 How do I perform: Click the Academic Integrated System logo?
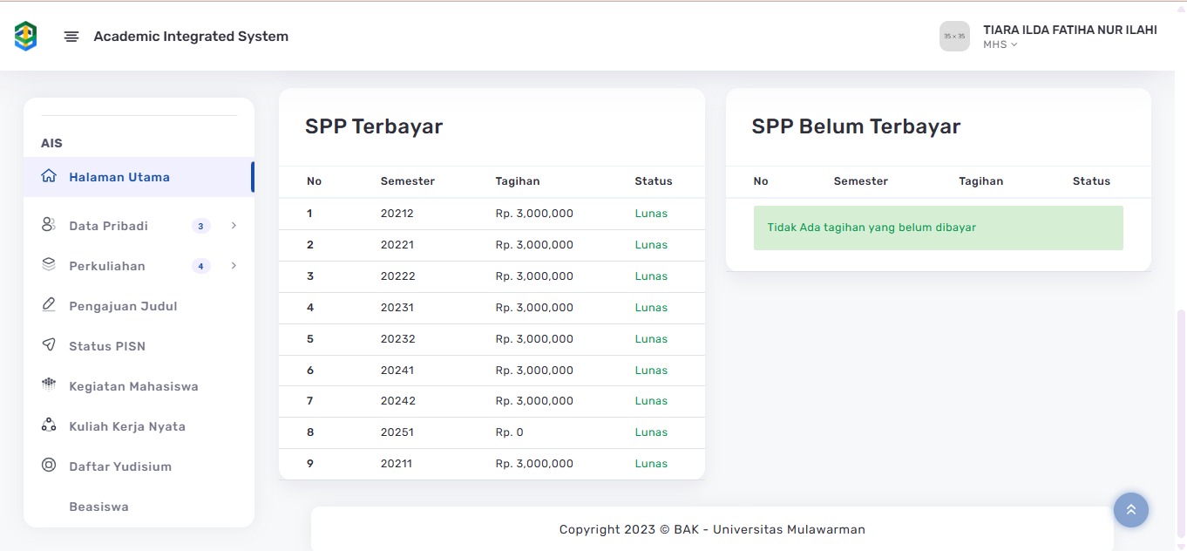[26, 36]
